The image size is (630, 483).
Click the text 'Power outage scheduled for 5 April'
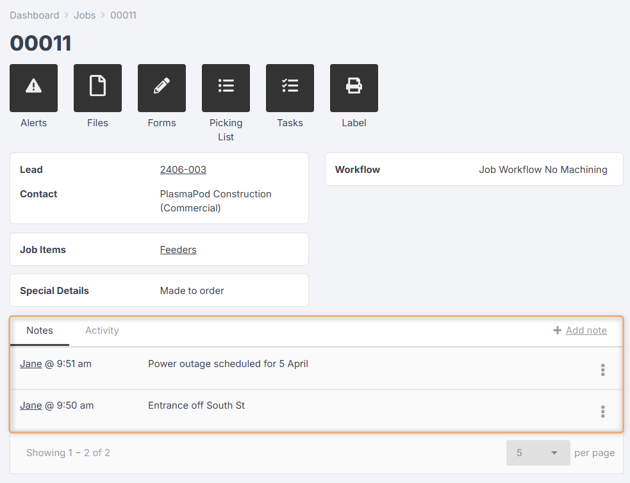[228, 364]
